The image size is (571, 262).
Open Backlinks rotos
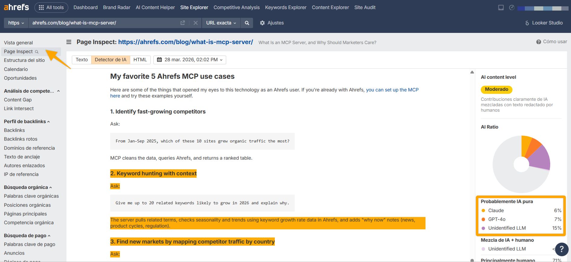(x=21, y=139)
